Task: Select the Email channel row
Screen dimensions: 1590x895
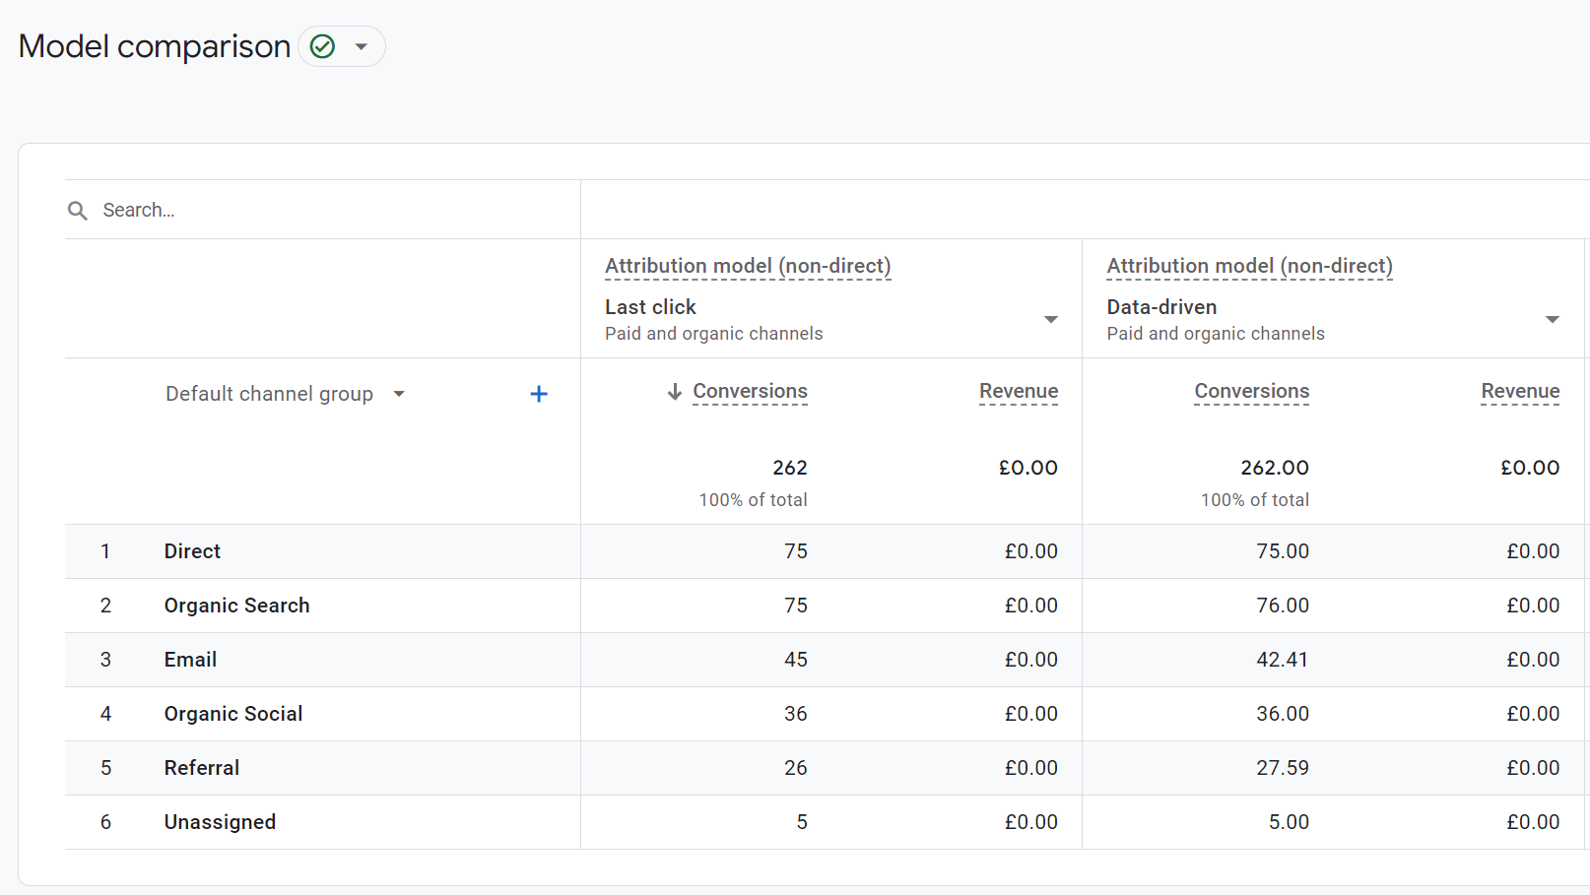Action: click(826, 660)
